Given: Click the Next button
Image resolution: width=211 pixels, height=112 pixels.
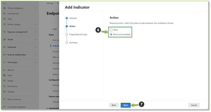Looking at the screenshot, I should pyautogui.click(x=125, y=105).
